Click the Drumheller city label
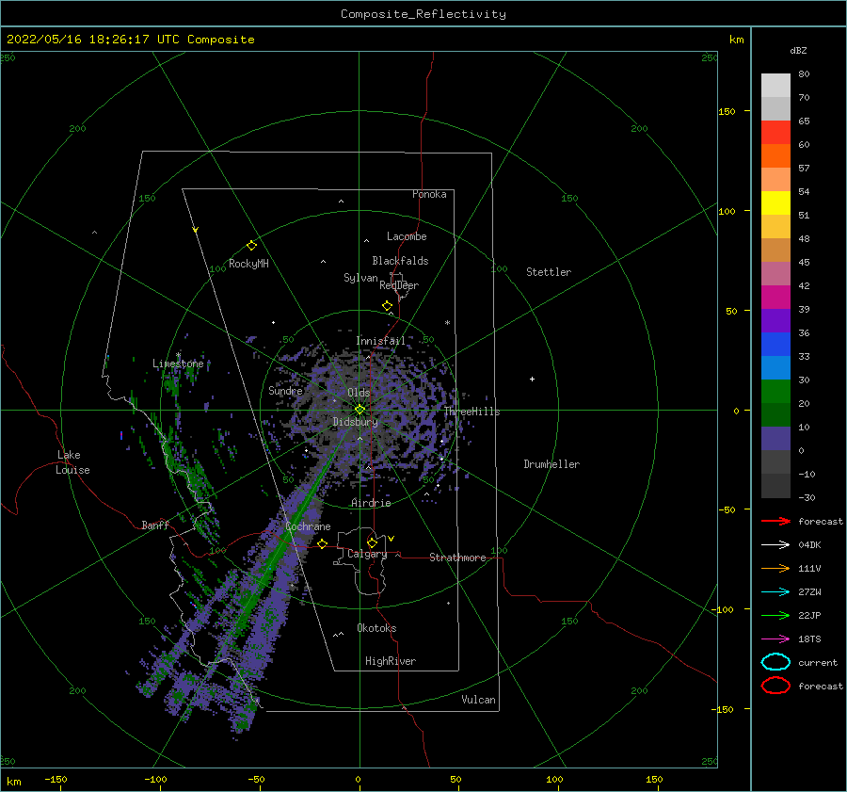 551,464
